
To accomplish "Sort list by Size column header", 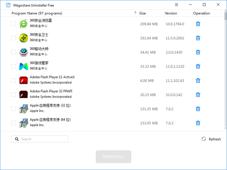I will pos(143,13).
